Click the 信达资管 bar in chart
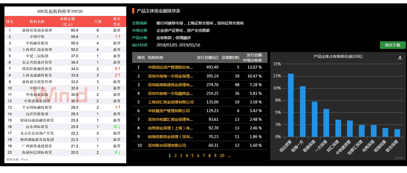 tap(291, 105)
